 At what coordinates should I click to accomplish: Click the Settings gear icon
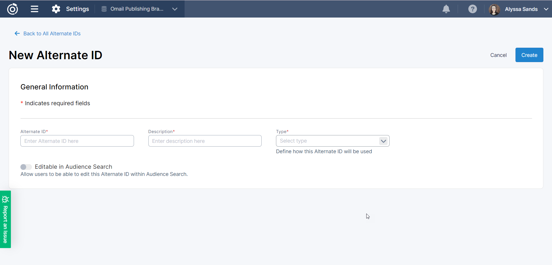pos(56,9)
